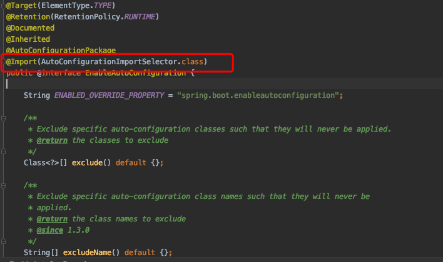443x262 pixels.
Task: Click the excludeName() method name
Action: 87,253
